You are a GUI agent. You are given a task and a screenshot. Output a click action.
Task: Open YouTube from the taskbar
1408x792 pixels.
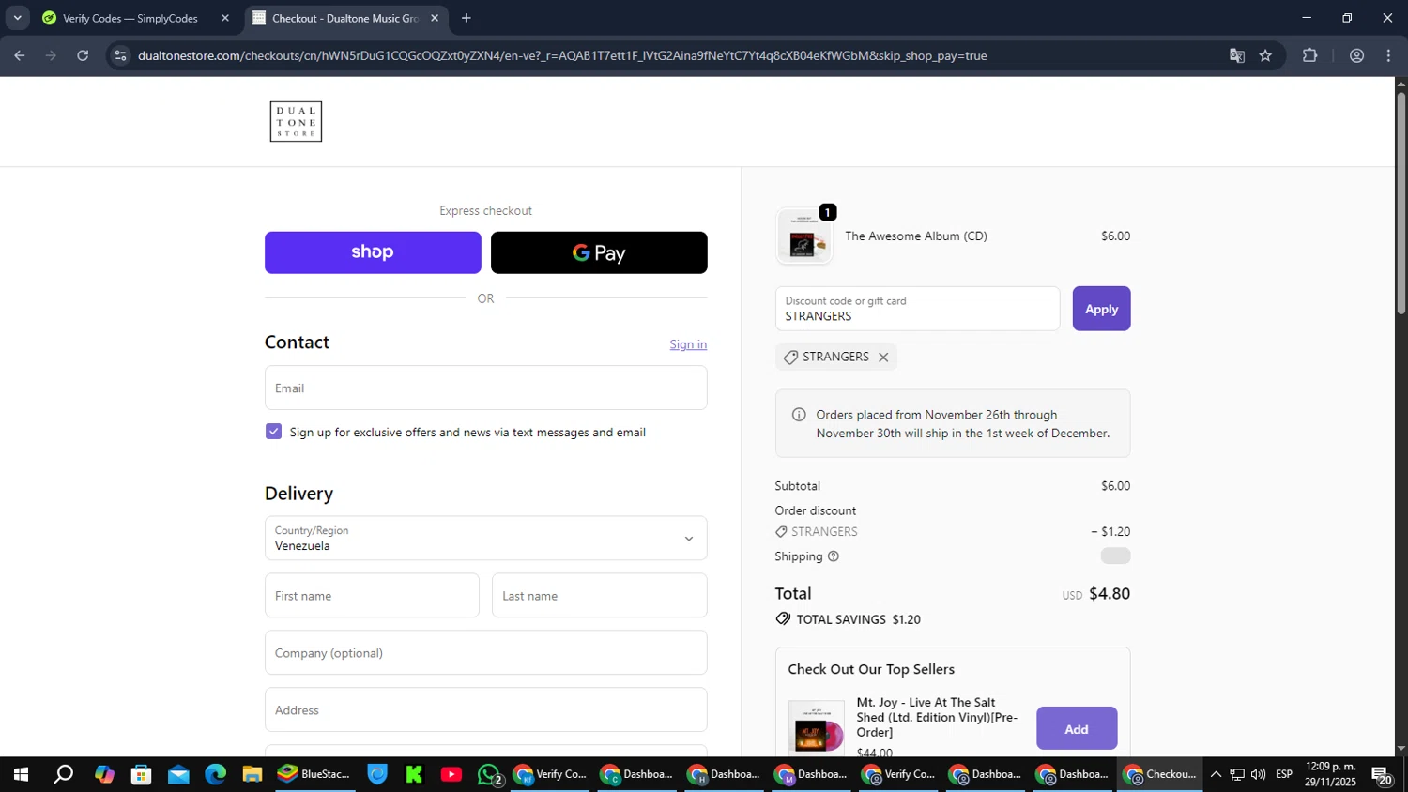(451, 774)
